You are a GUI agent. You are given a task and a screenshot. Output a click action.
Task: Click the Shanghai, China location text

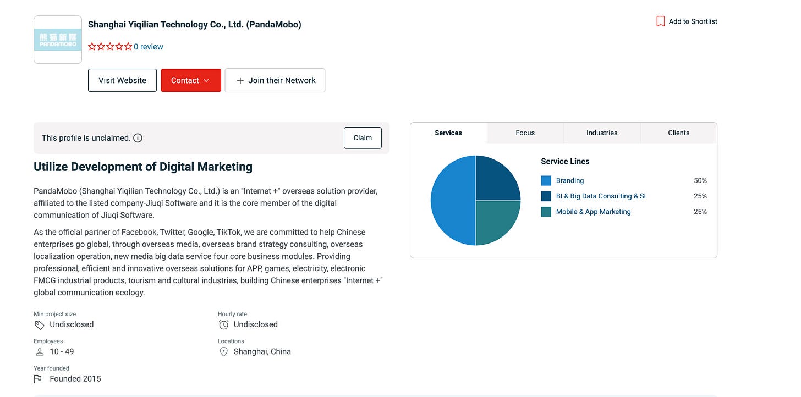[262, 352]
